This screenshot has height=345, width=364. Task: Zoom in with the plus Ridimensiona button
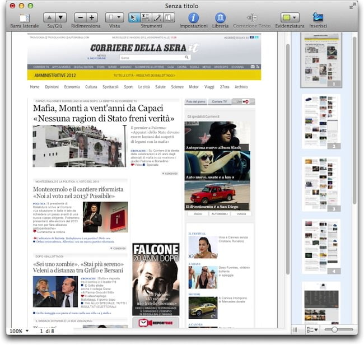[92, 18]
